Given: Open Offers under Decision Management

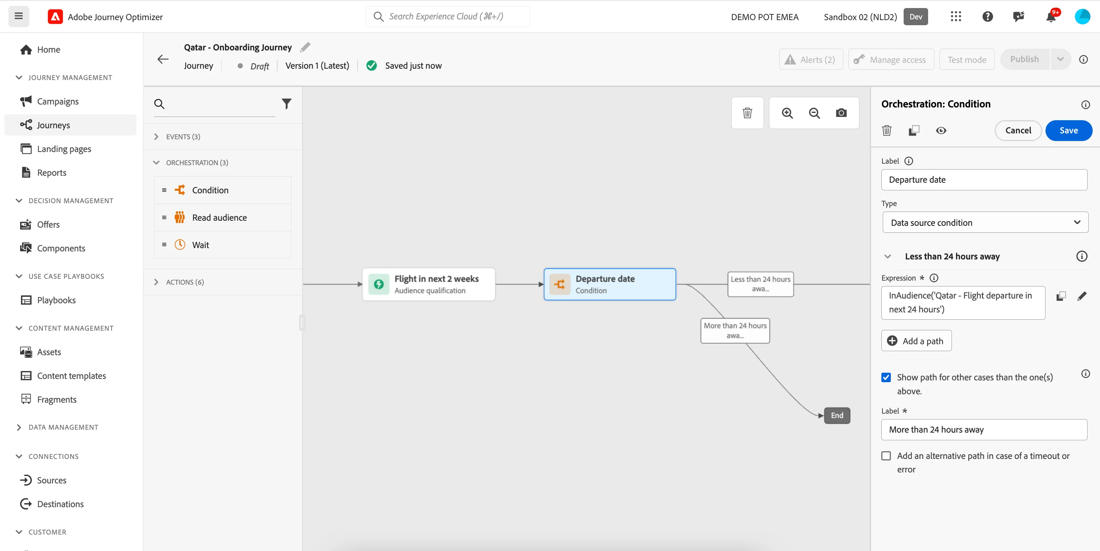Looking at the screenshot, I should pyautogui.click(x=48, y=224).
